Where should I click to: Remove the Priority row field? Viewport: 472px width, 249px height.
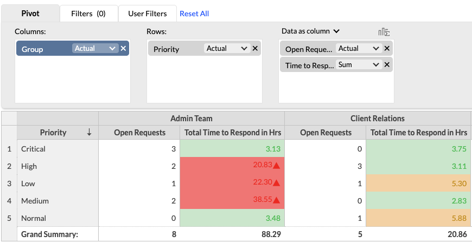tap(256, 49)
